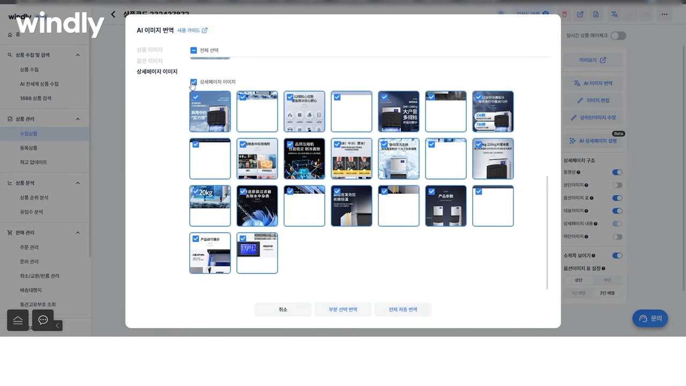The width and height of the screenshot is (686, 386).
Task: Click the 전체 자동 번역 button
Action: point(403,309)
